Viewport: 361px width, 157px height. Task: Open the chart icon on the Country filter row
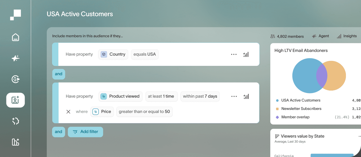click(246, 54)
